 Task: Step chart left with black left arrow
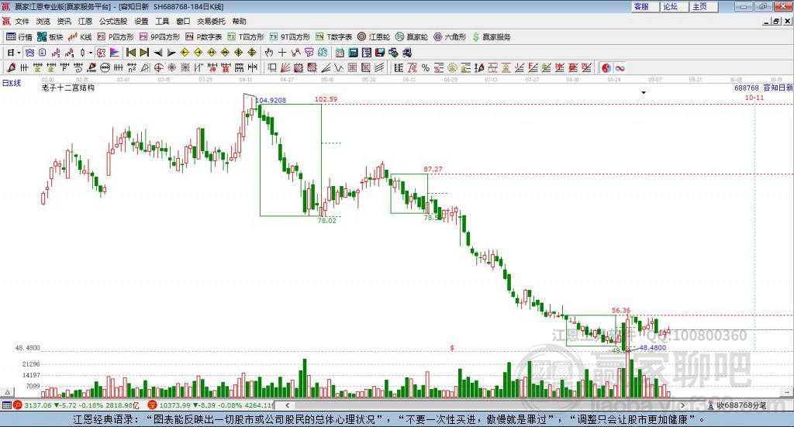click(158, 53)
